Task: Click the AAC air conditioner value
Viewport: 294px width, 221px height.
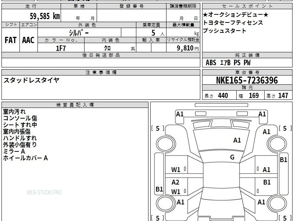Action: [x=28, y=40]
